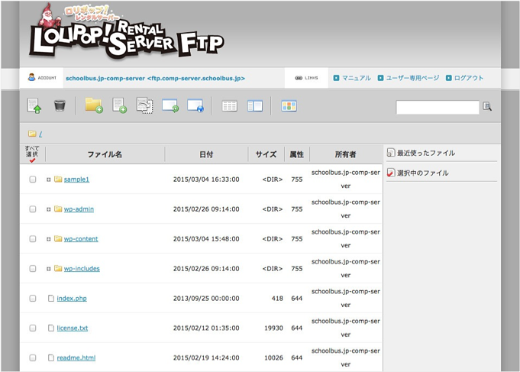Sort by サイズ column header
Viewport: 520px width, 372px height.
coord(266,154)
